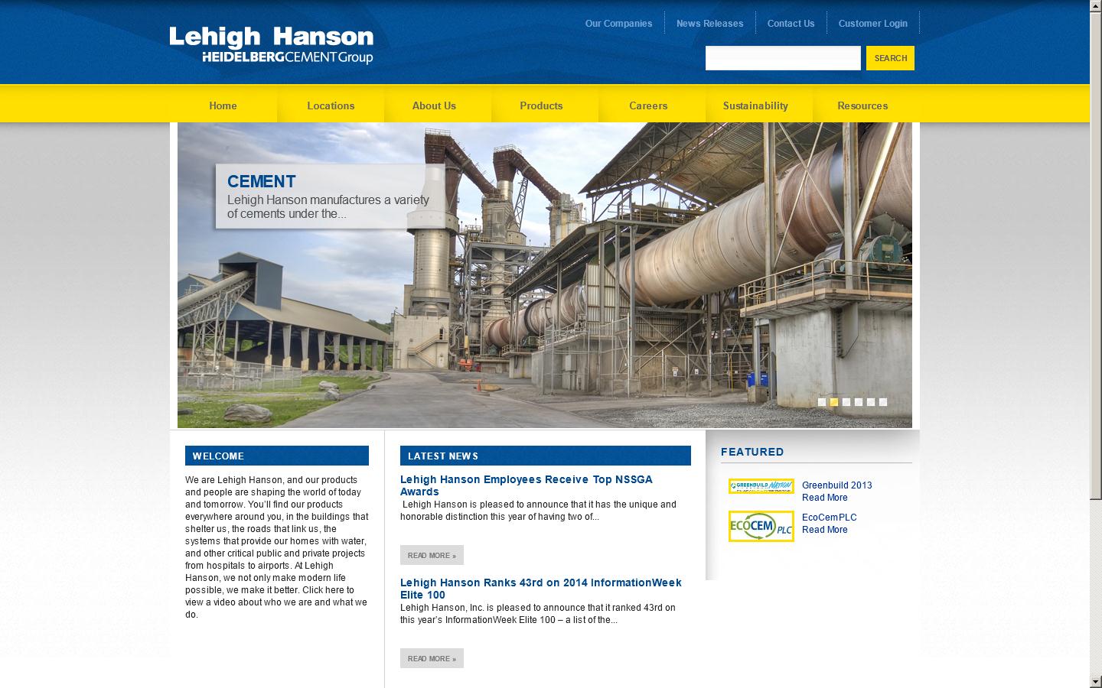The width and height of the screenshot is (1102, 688).
Task: Go to the Careers menu item
Action: (648, 105)
